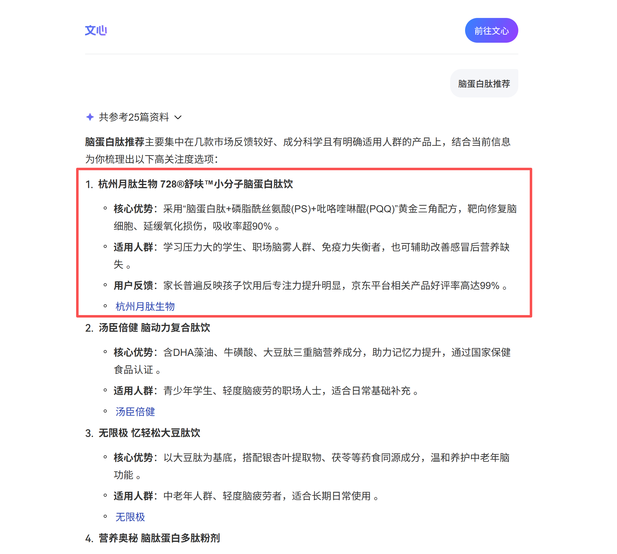Click the sparkle icon beside references
The width and height of the screenshot is (617, 554).
point(90,117)
